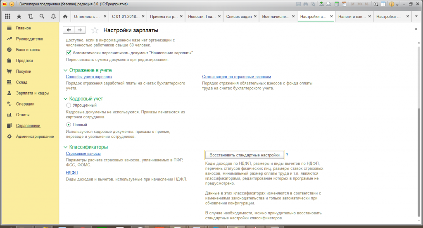Open Favorites star icon in toolbar
This screenshot has height=228, width=423.
coord(19,17)
